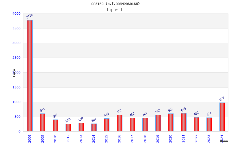Viewport: 231px width, 144px height.
Task: Click the 2020 x-axis year label
Action: 170,139
